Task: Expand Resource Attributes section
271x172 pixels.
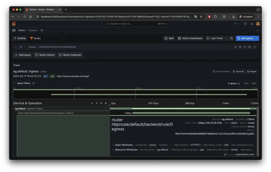Action: pos(113,150)
